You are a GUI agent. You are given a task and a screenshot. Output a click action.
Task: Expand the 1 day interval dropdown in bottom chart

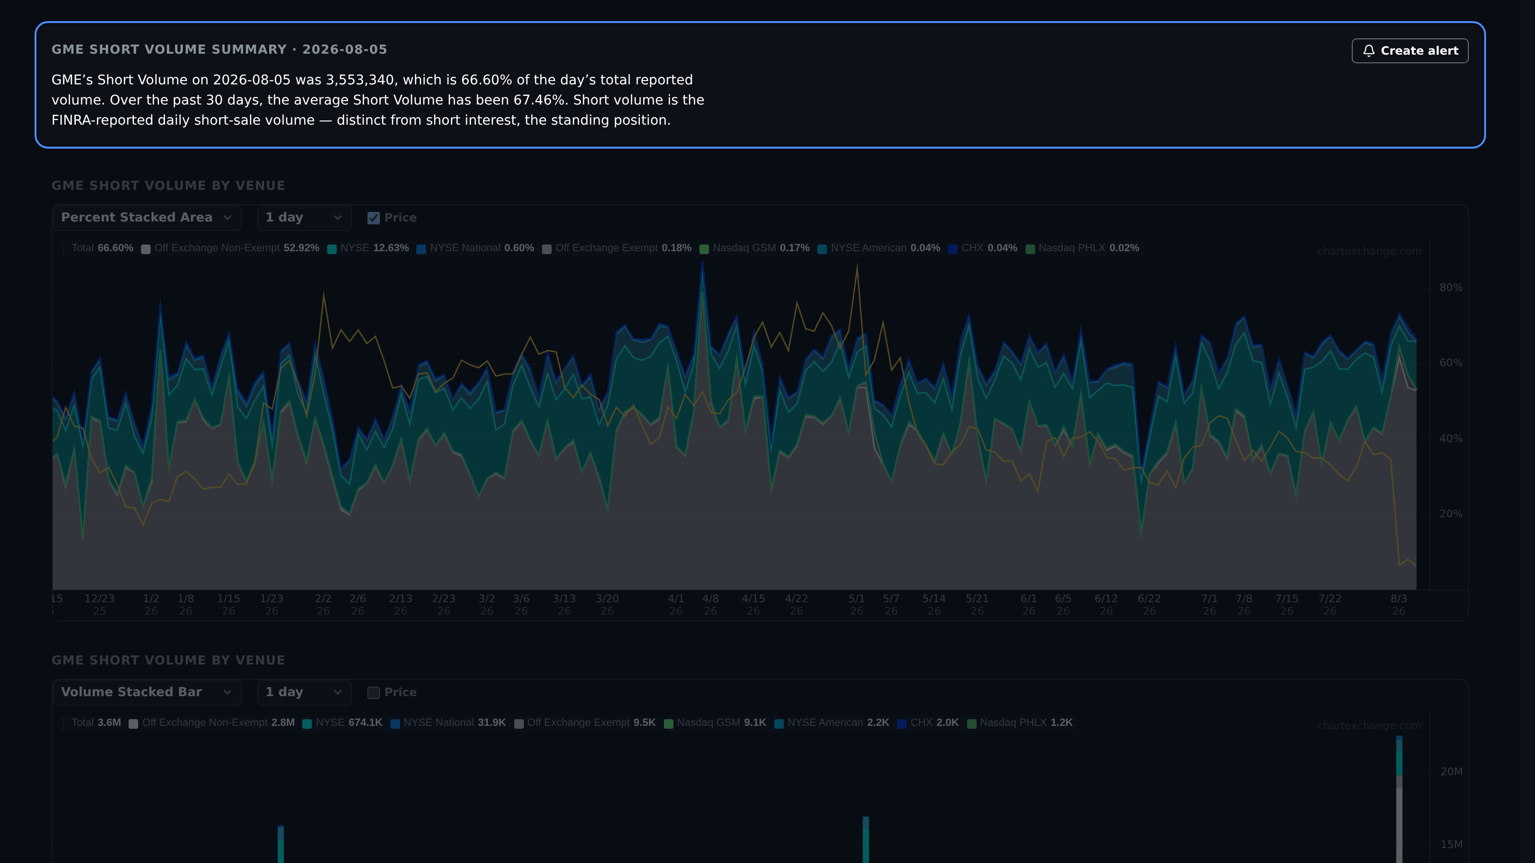tap(304, 692)
